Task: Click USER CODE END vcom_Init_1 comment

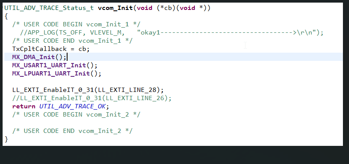Action: click(x=72, y=41)
